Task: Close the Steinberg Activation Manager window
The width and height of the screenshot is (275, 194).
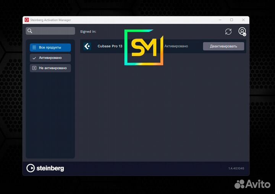Action: tap(243, 20)
